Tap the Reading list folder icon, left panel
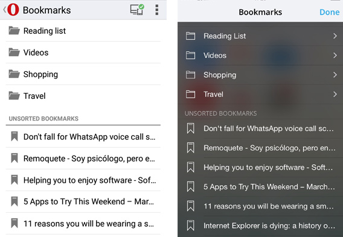Image resolution: width=343 pixels, height=237 pixels. tap(14, 31)
